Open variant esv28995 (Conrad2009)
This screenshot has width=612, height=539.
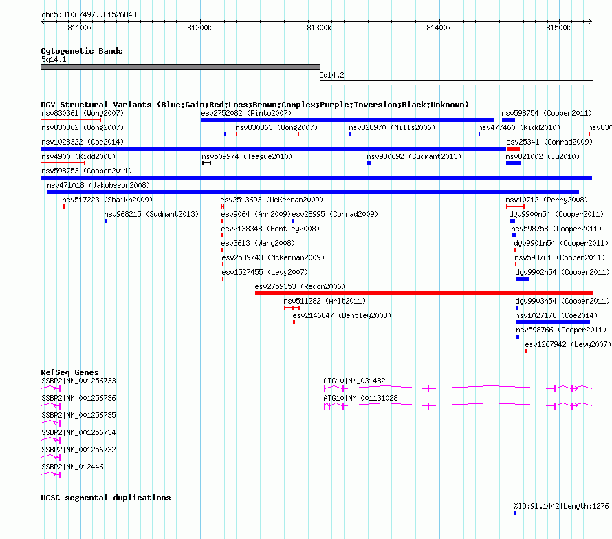pyautogui.click(x=335, y=214)
